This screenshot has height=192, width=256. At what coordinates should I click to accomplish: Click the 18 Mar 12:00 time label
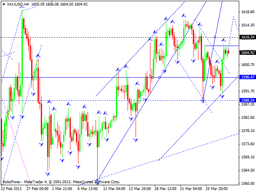[165, 188]
